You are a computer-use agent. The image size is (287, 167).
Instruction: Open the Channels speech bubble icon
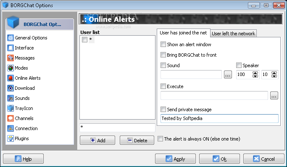[11, 118]
